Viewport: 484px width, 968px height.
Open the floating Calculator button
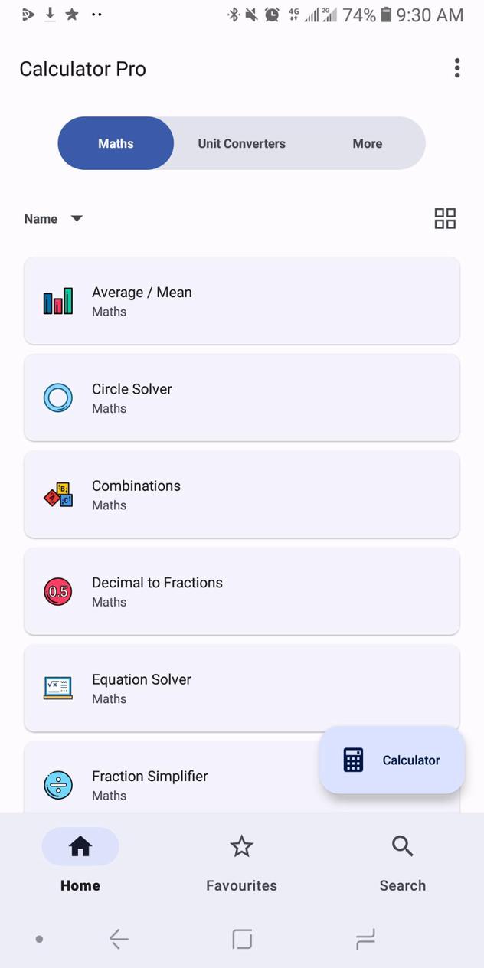click(392, 760)
